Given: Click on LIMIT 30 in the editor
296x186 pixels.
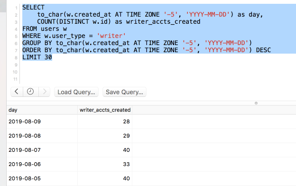Looking at the screenshot, I should [x=37, y=57].
